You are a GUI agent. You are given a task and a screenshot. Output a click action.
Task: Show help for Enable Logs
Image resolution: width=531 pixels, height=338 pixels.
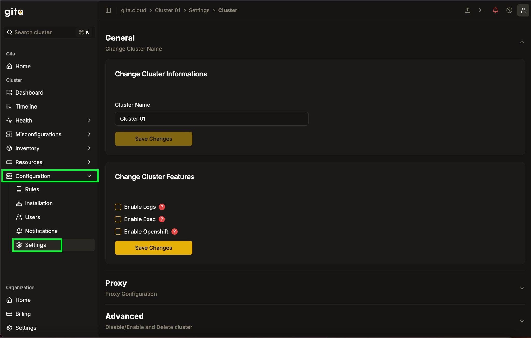pyautogui.click(x=162, y=207)
